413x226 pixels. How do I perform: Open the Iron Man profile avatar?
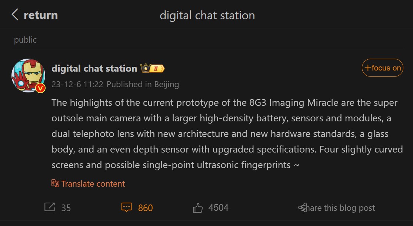tap(28, 75)
